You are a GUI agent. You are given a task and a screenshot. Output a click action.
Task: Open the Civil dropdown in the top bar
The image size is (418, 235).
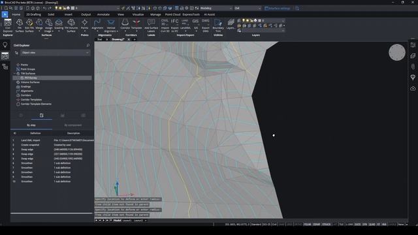point(248,8)
